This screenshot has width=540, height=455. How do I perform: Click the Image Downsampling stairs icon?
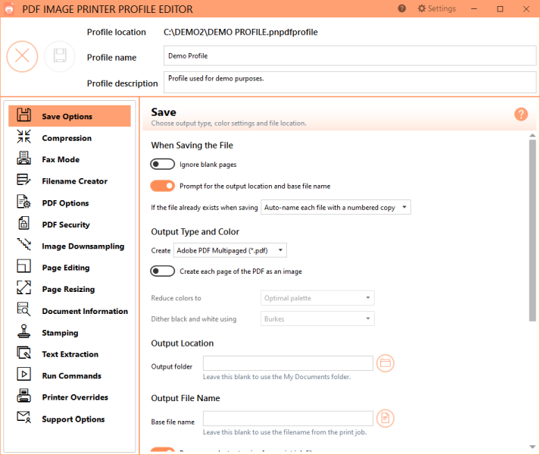[23, 244]
